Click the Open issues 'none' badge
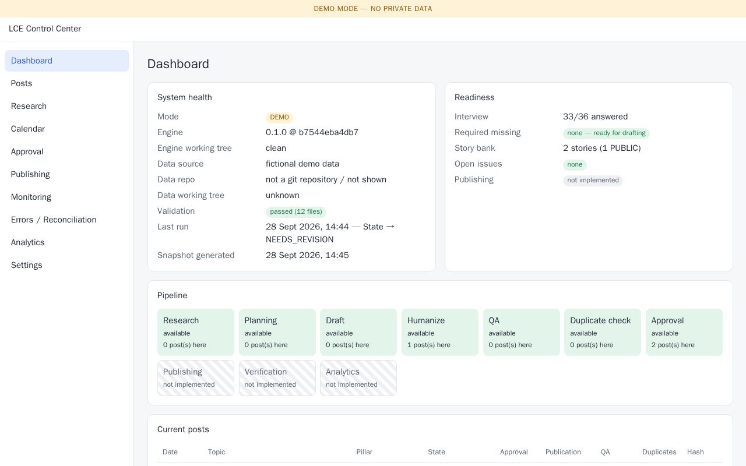 [x=575, y=164]
